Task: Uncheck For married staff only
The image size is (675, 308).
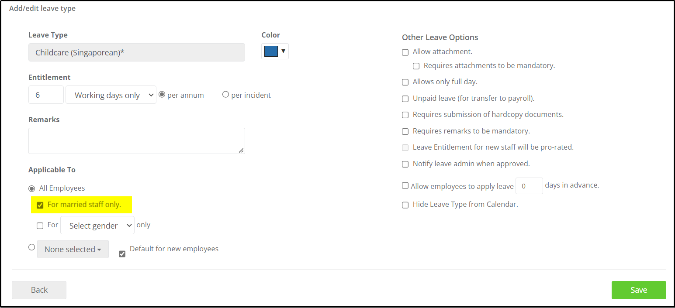Action: point(40,205)
